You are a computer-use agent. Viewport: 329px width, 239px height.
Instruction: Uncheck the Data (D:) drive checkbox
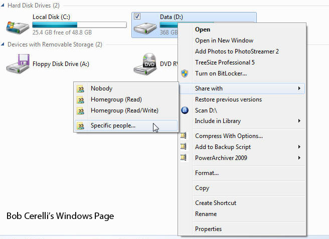(137, 16)
